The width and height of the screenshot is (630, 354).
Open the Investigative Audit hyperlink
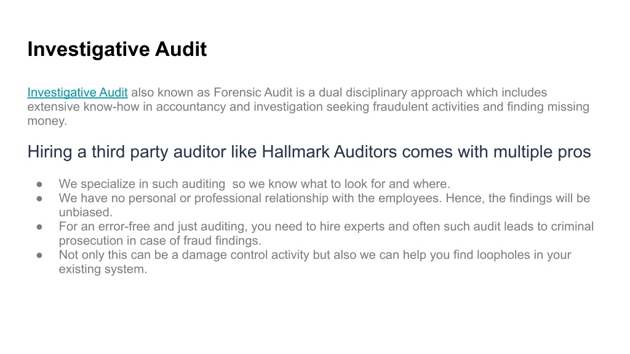pyautogui.click(x=78, y=92)
